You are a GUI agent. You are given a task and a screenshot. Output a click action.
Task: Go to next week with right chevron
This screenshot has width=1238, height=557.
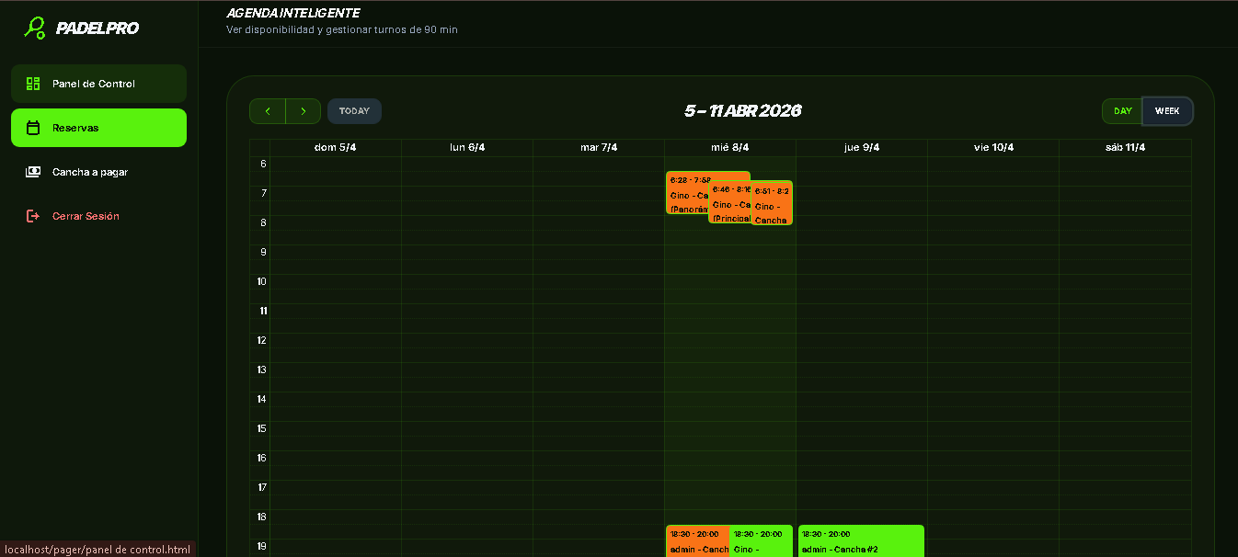[304, 111]
